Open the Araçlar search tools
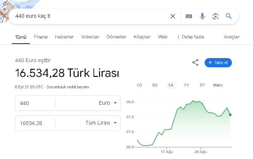Image resolution: width=253 pixels, height=159 pixels. (232, 37)
